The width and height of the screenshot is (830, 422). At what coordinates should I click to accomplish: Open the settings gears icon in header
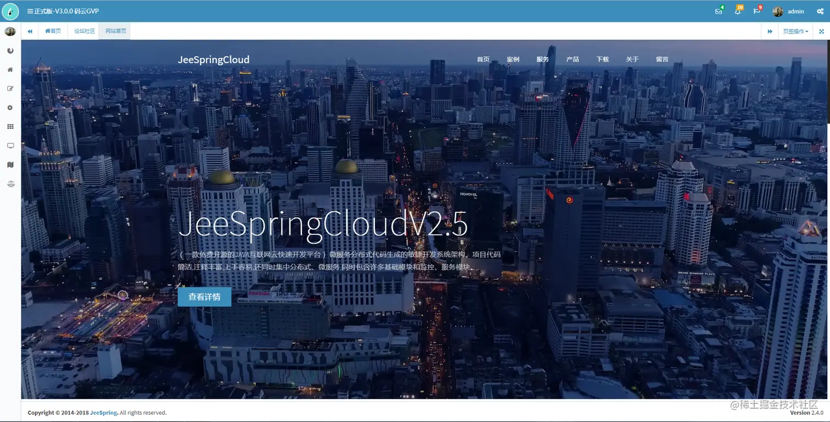click(820, 11)
